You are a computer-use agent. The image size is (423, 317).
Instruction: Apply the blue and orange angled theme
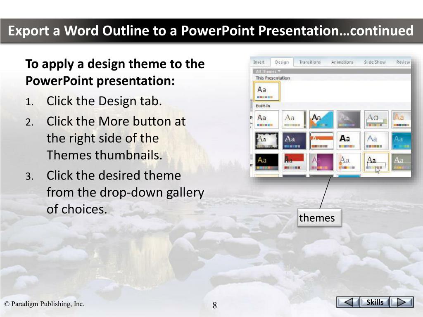321,119
